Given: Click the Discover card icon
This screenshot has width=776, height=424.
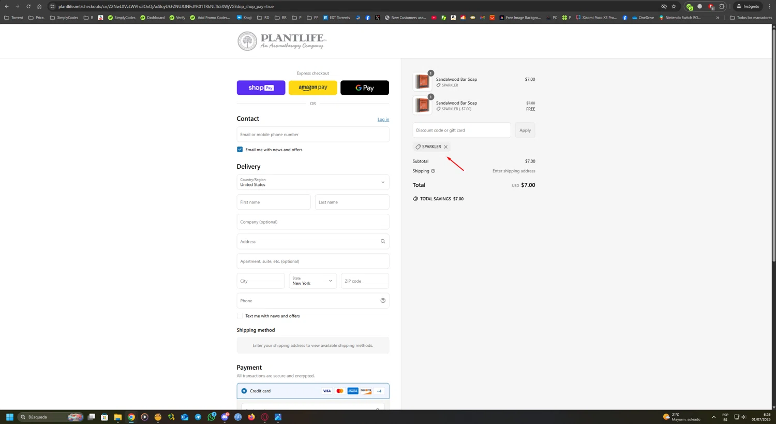Looking at the screenshot, I should 366,391.
